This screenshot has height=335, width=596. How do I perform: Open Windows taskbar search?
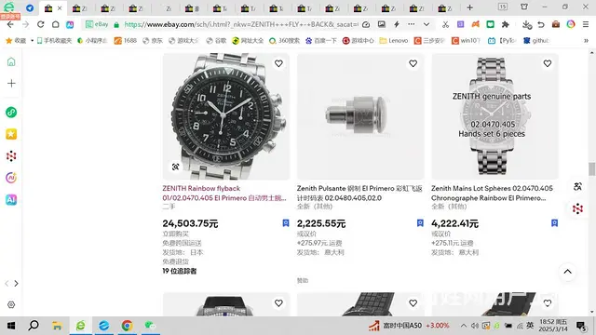point(34,326)
